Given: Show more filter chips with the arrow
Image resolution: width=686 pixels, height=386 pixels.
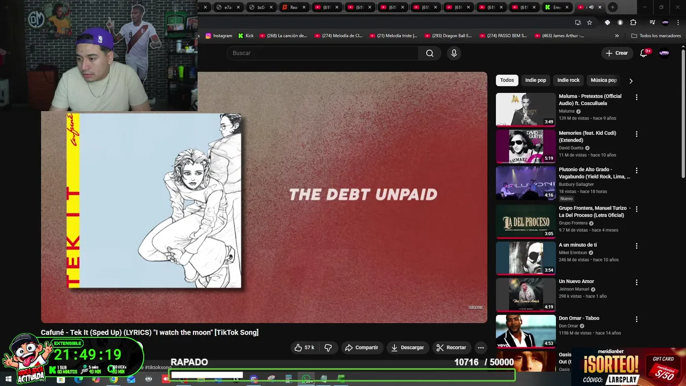Looking at the screenshot, I should [631, 81].
